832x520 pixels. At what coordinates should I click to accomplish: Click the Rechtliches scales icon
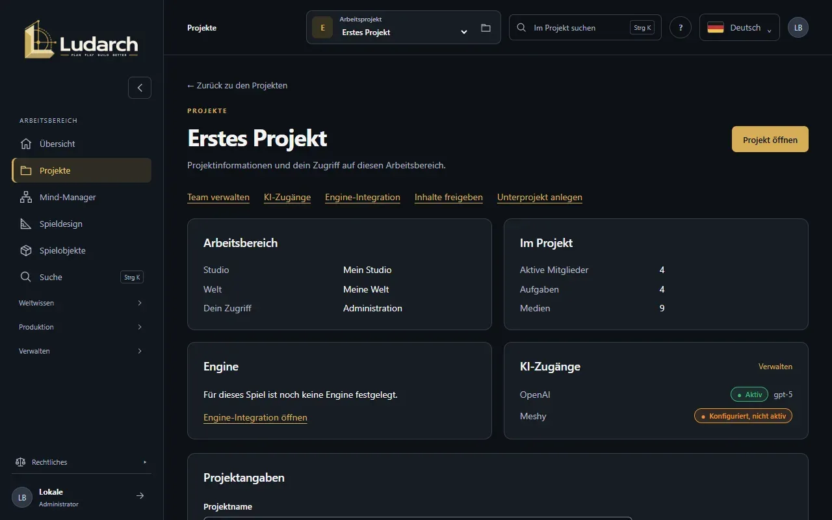tap(20, 462)
